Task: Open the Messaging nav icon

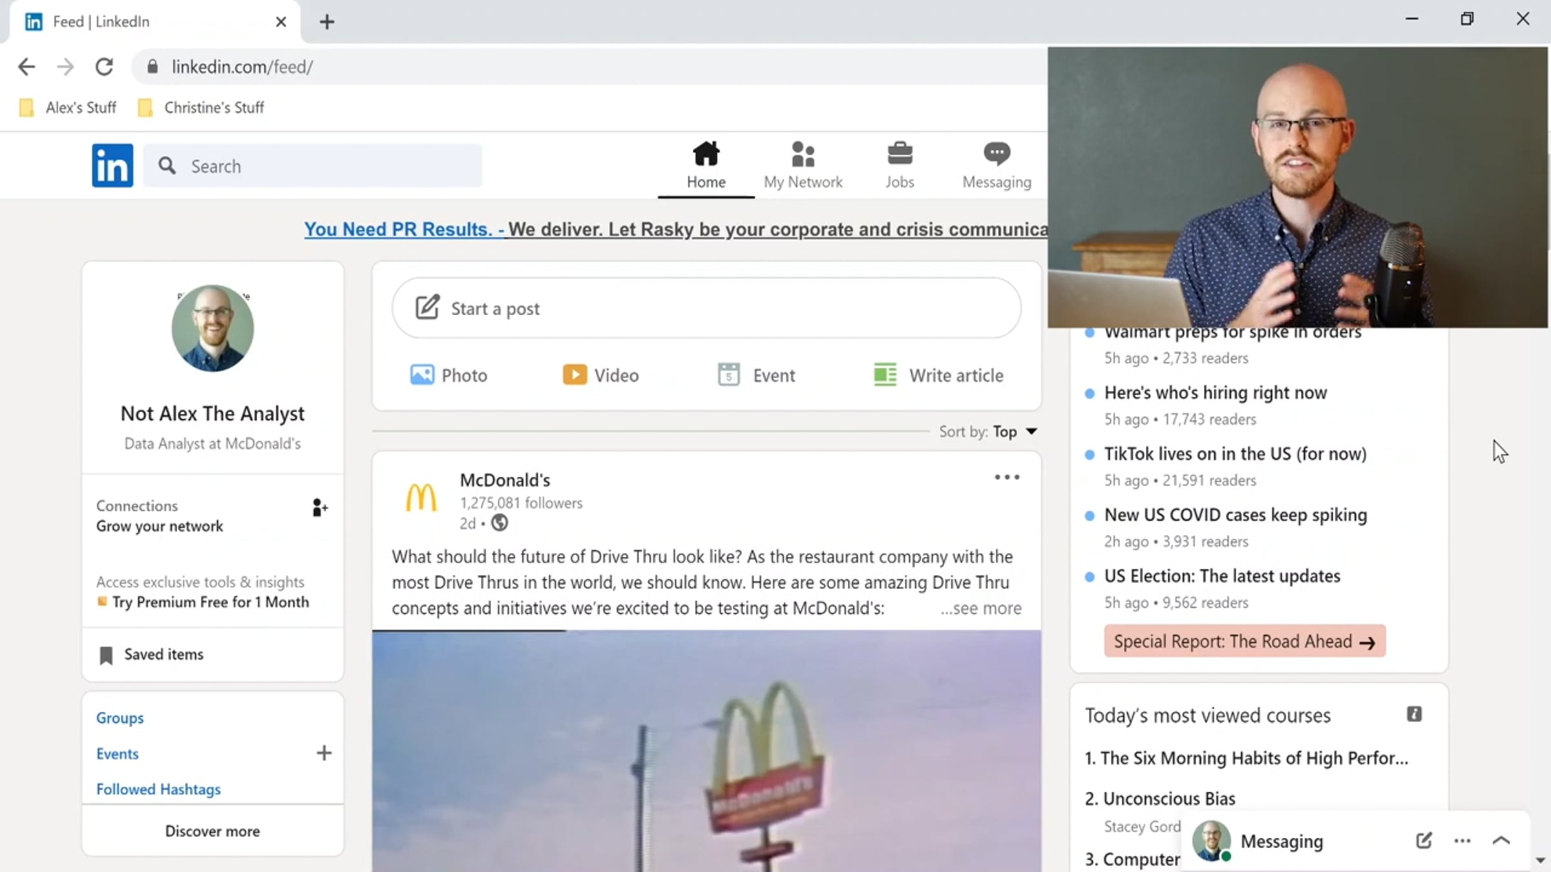Action: point(997,154)
